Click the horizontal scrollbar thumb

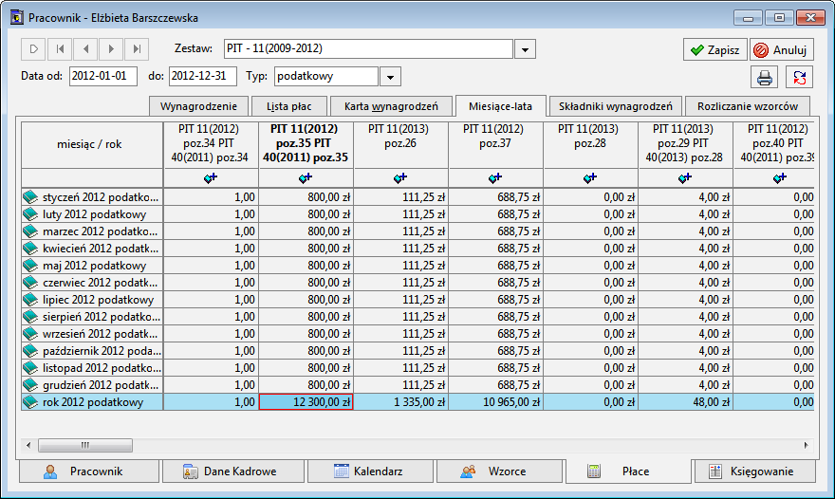85,445
